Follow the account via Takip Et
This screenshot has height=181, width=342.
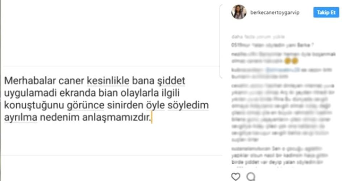pos(326,12)
